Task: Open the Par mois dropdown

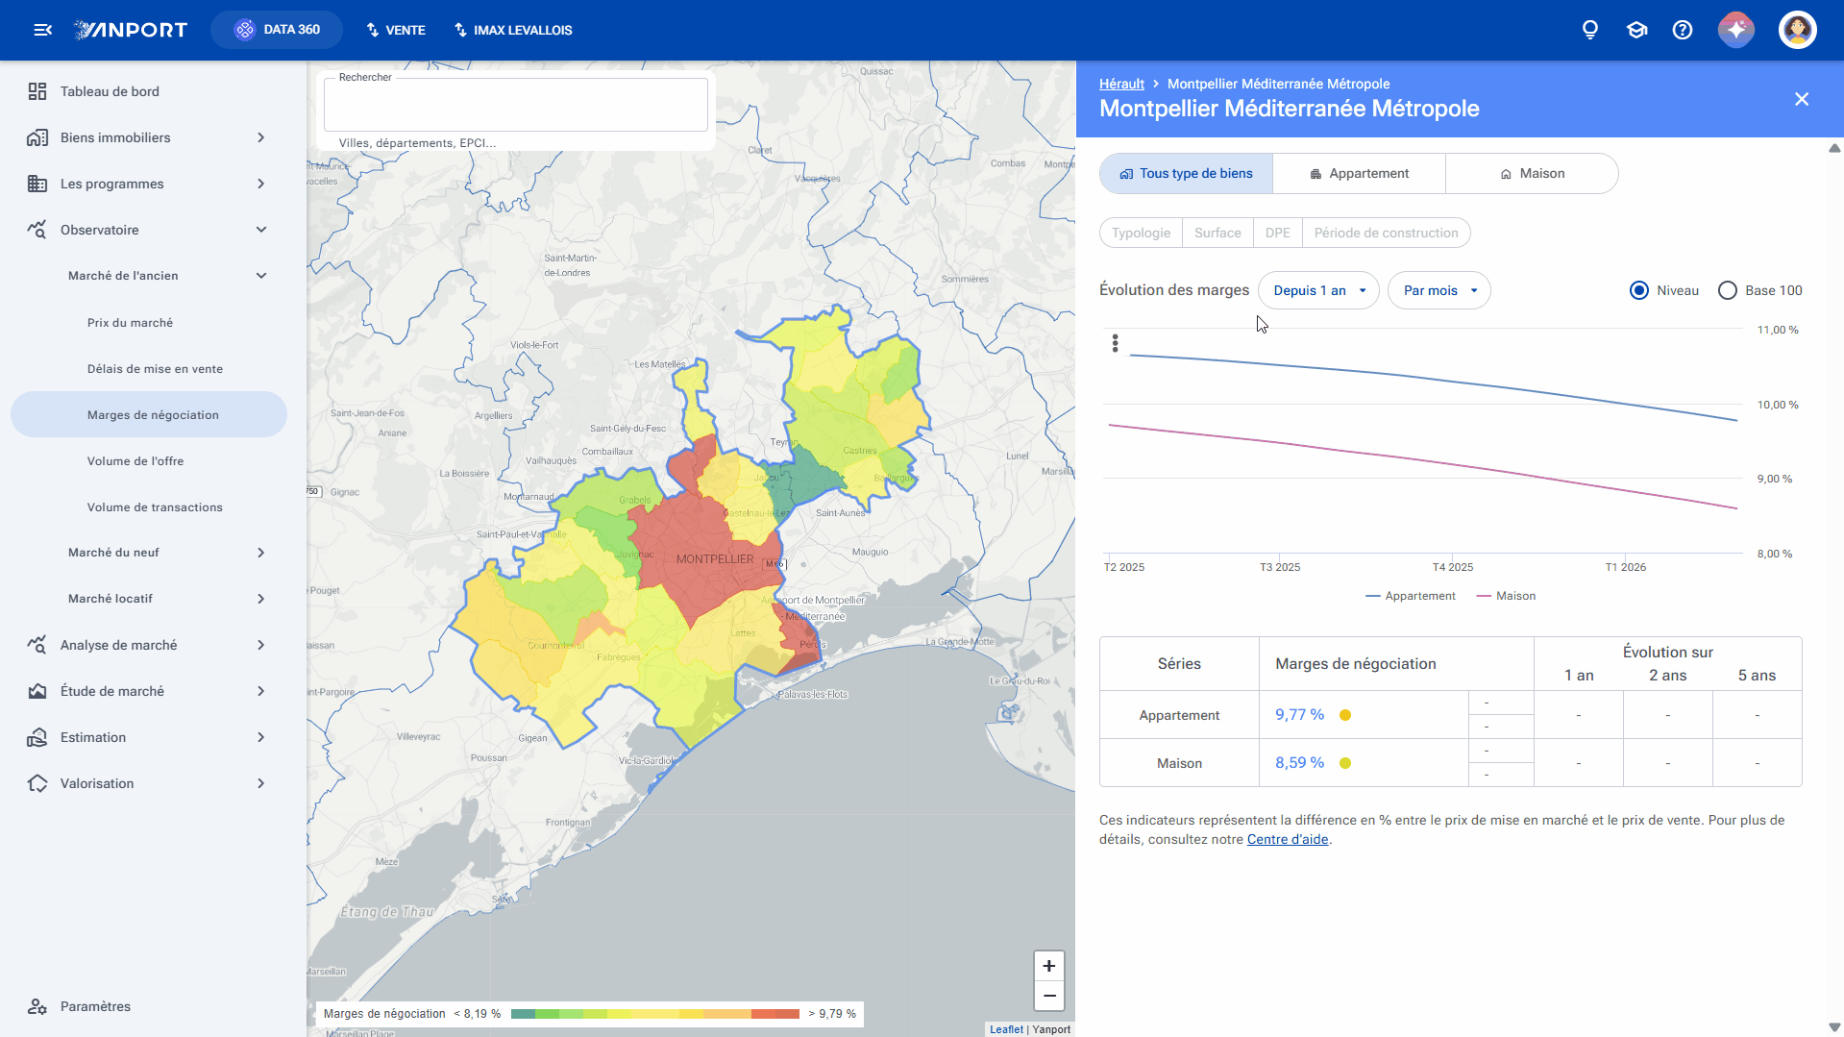Action: pyautogui.click(x=1439, y=290)
